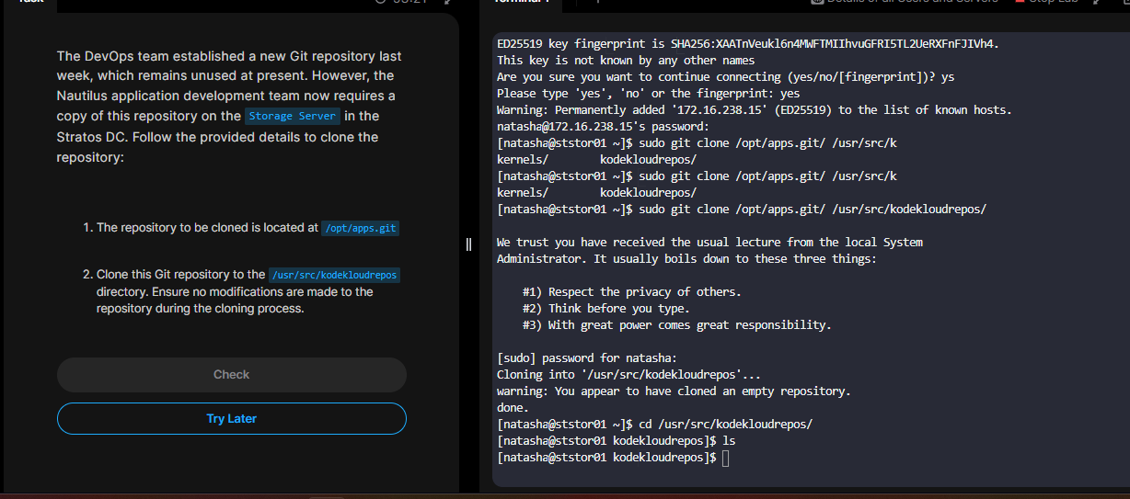Screen dimensions: 1130x499
Task: Switch to the Task tab
Action: point(30,3)
